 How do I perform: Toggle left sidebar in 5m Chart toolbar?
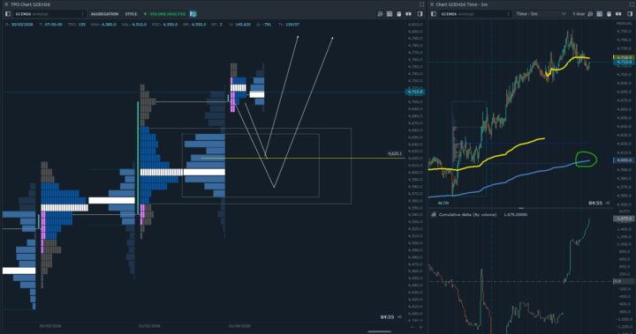click(433, 14)
